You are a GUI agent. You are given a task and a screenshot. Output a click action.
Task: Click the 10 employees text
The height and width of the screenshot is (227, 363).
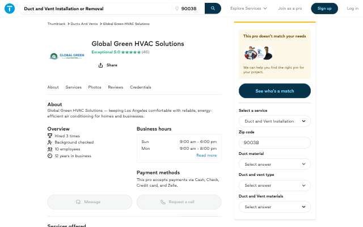[67, 149]
